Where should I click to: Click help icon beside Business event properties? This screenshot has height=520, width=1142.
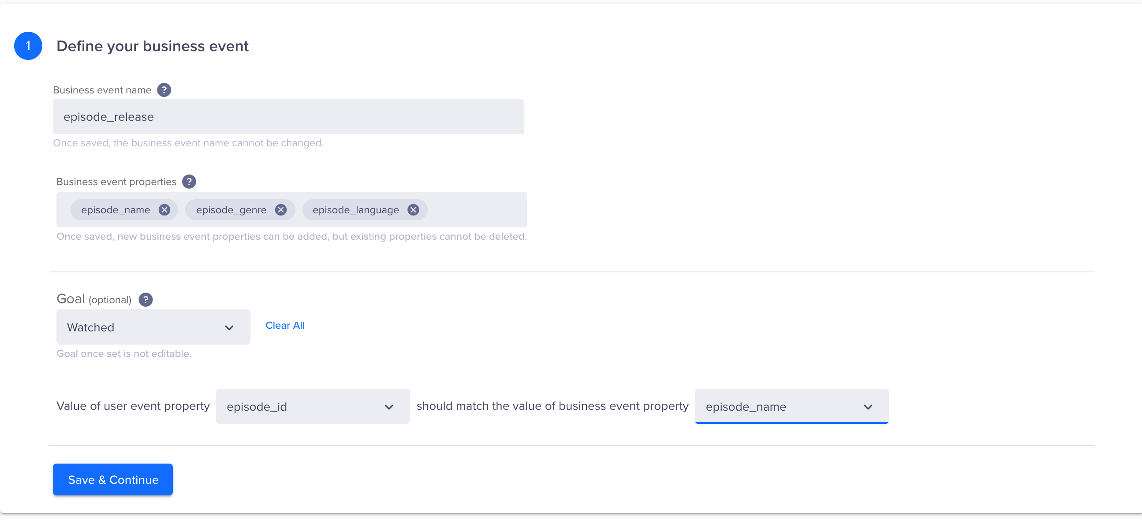coord(189,182)
